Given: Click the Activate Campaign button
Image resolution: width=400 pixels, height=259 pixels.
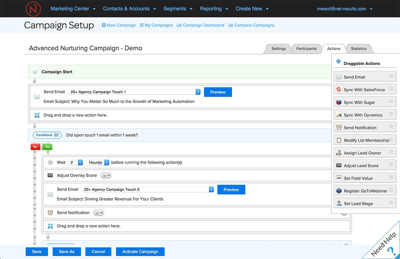Looking at the screenshot, I should [x=140, y=252].
